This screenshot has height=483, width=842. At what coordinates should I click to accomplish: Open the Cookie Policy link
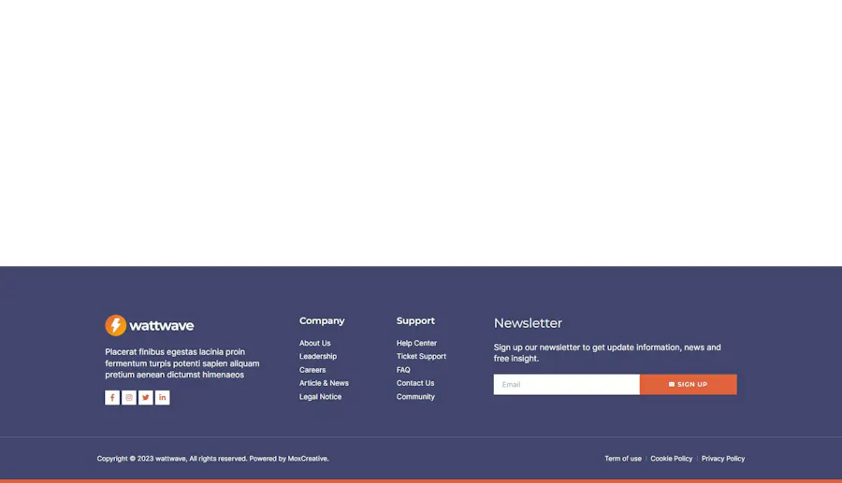[x=671, y=459]
